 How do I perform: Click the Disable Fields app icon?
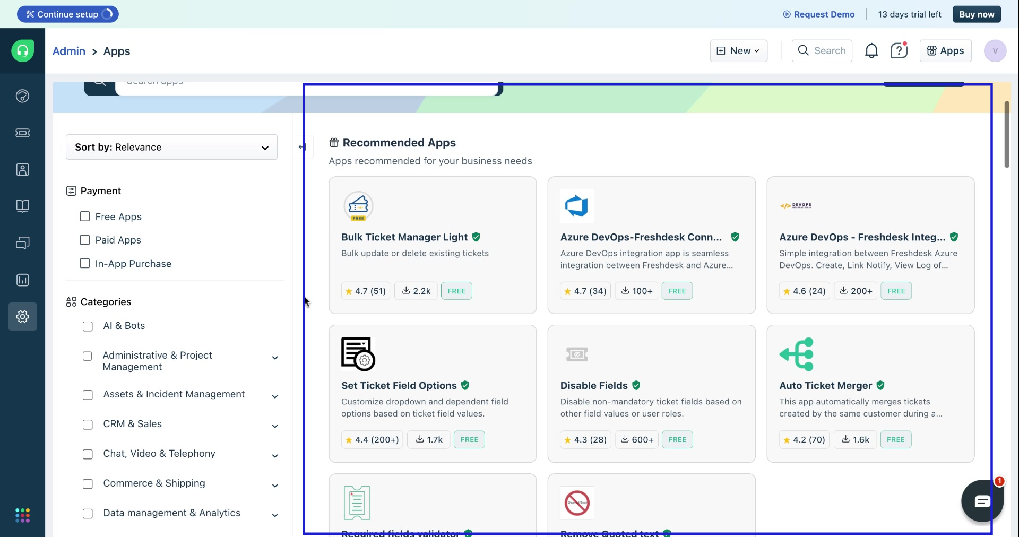point(577,354)
